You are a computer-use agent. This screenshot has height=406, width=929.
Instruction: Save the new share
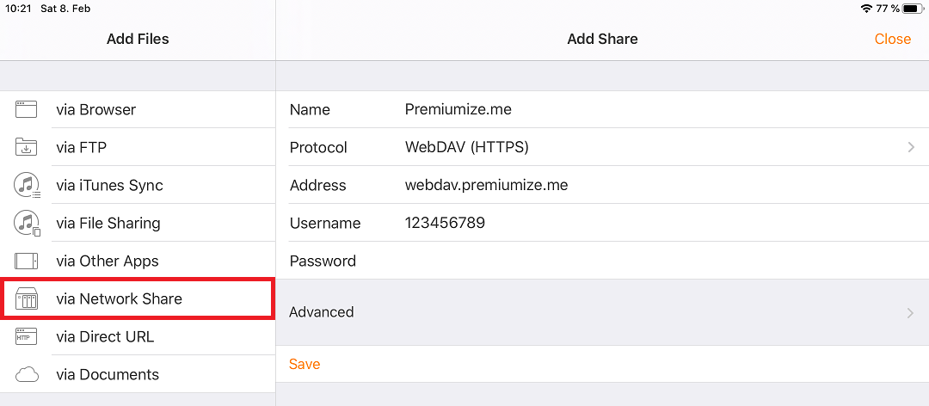coord(305,364)
